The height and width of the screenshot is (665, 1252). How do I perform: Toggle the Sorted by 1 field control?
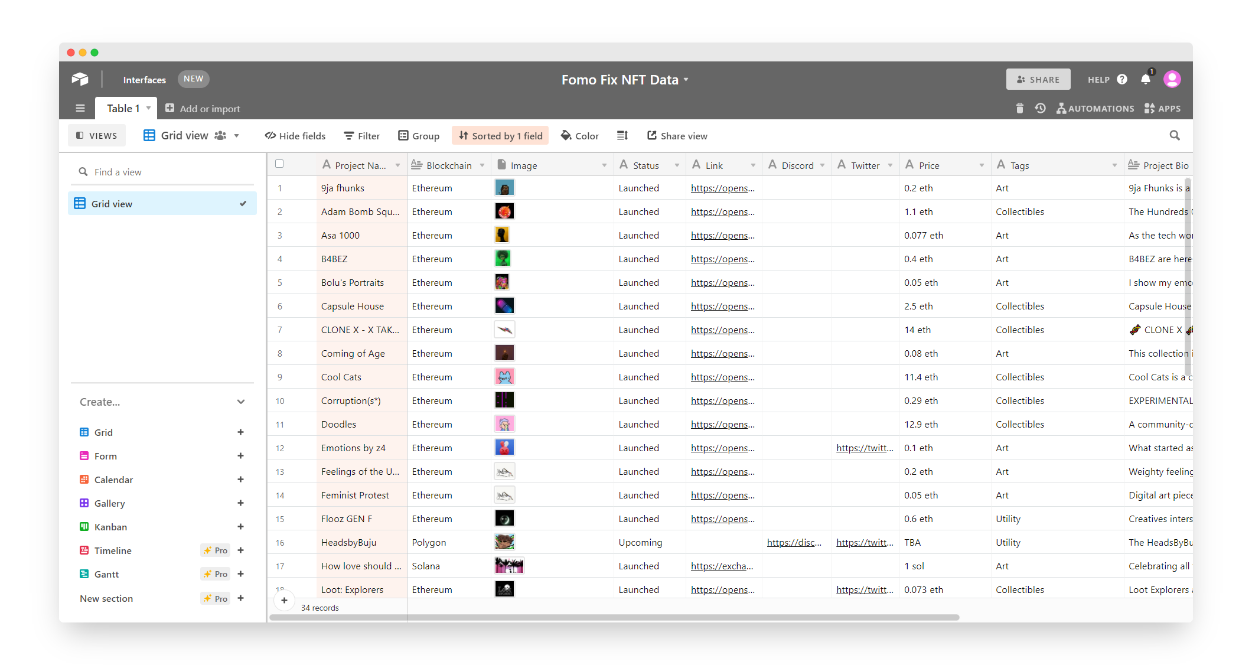(500, 135)
